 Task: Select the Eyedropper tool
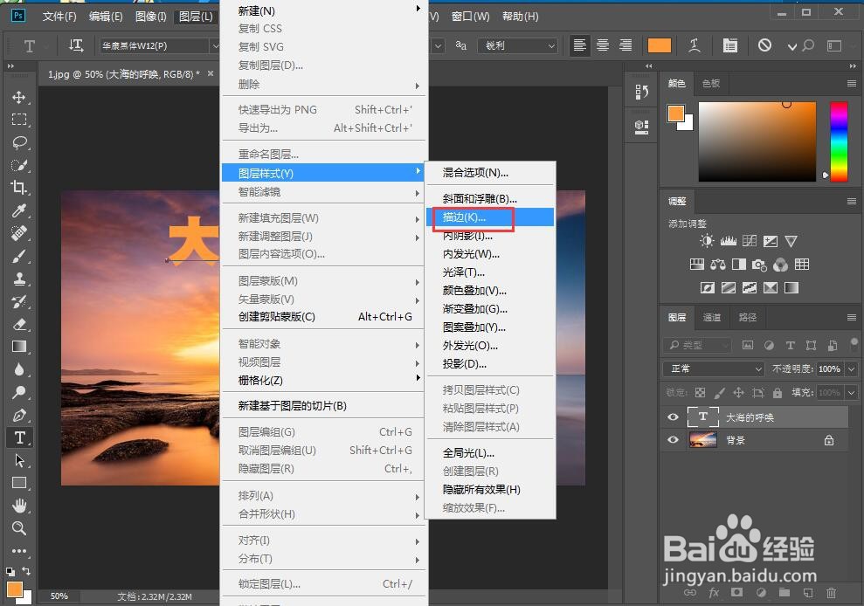(20, 211)
